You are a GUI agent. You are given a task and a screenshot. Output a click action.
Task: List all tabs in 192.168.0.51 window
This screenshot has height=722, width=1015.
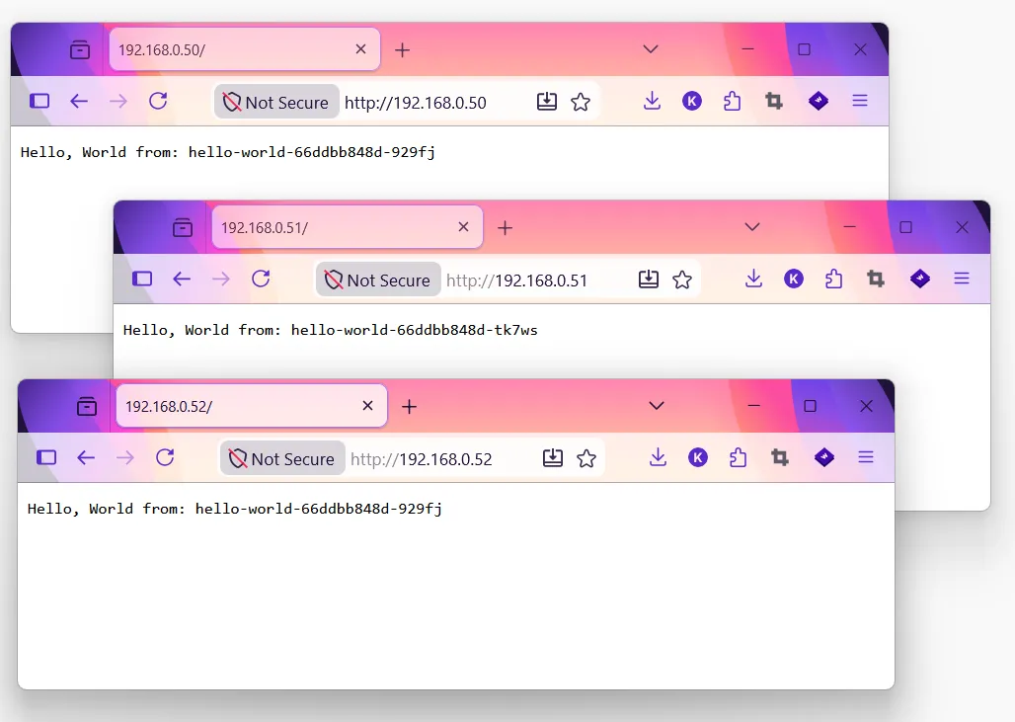(x=752, y=227)
